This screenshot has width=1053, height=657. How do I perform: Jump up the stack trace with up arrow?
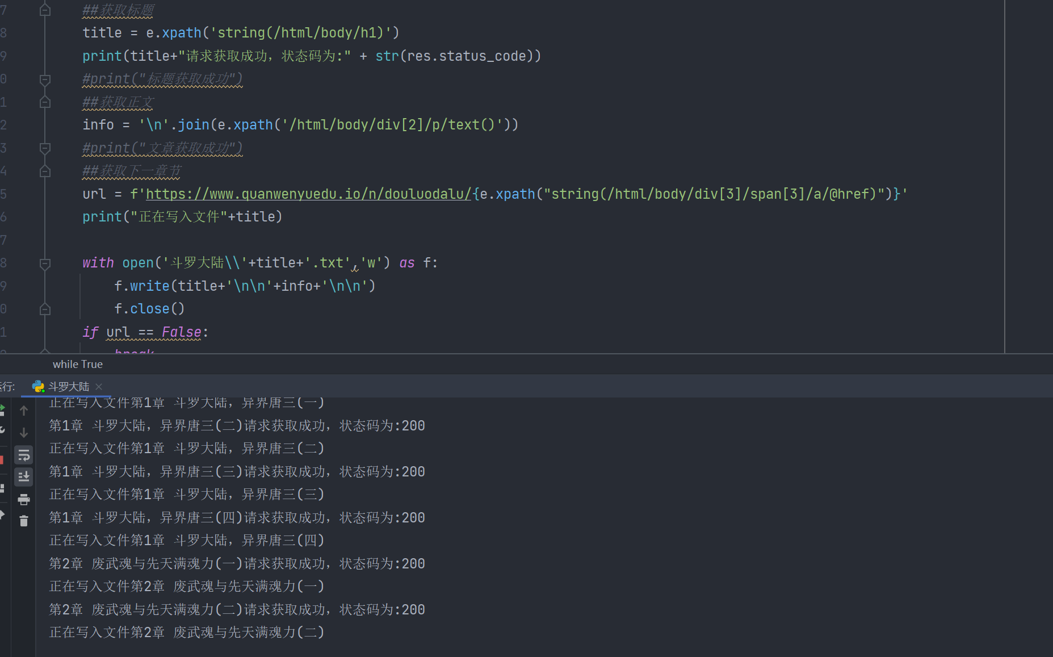(24, 411)
